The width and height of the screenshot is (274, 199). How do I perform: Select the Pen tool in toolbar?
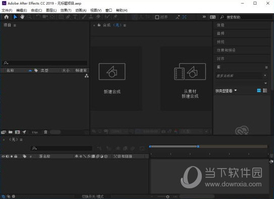68,17
